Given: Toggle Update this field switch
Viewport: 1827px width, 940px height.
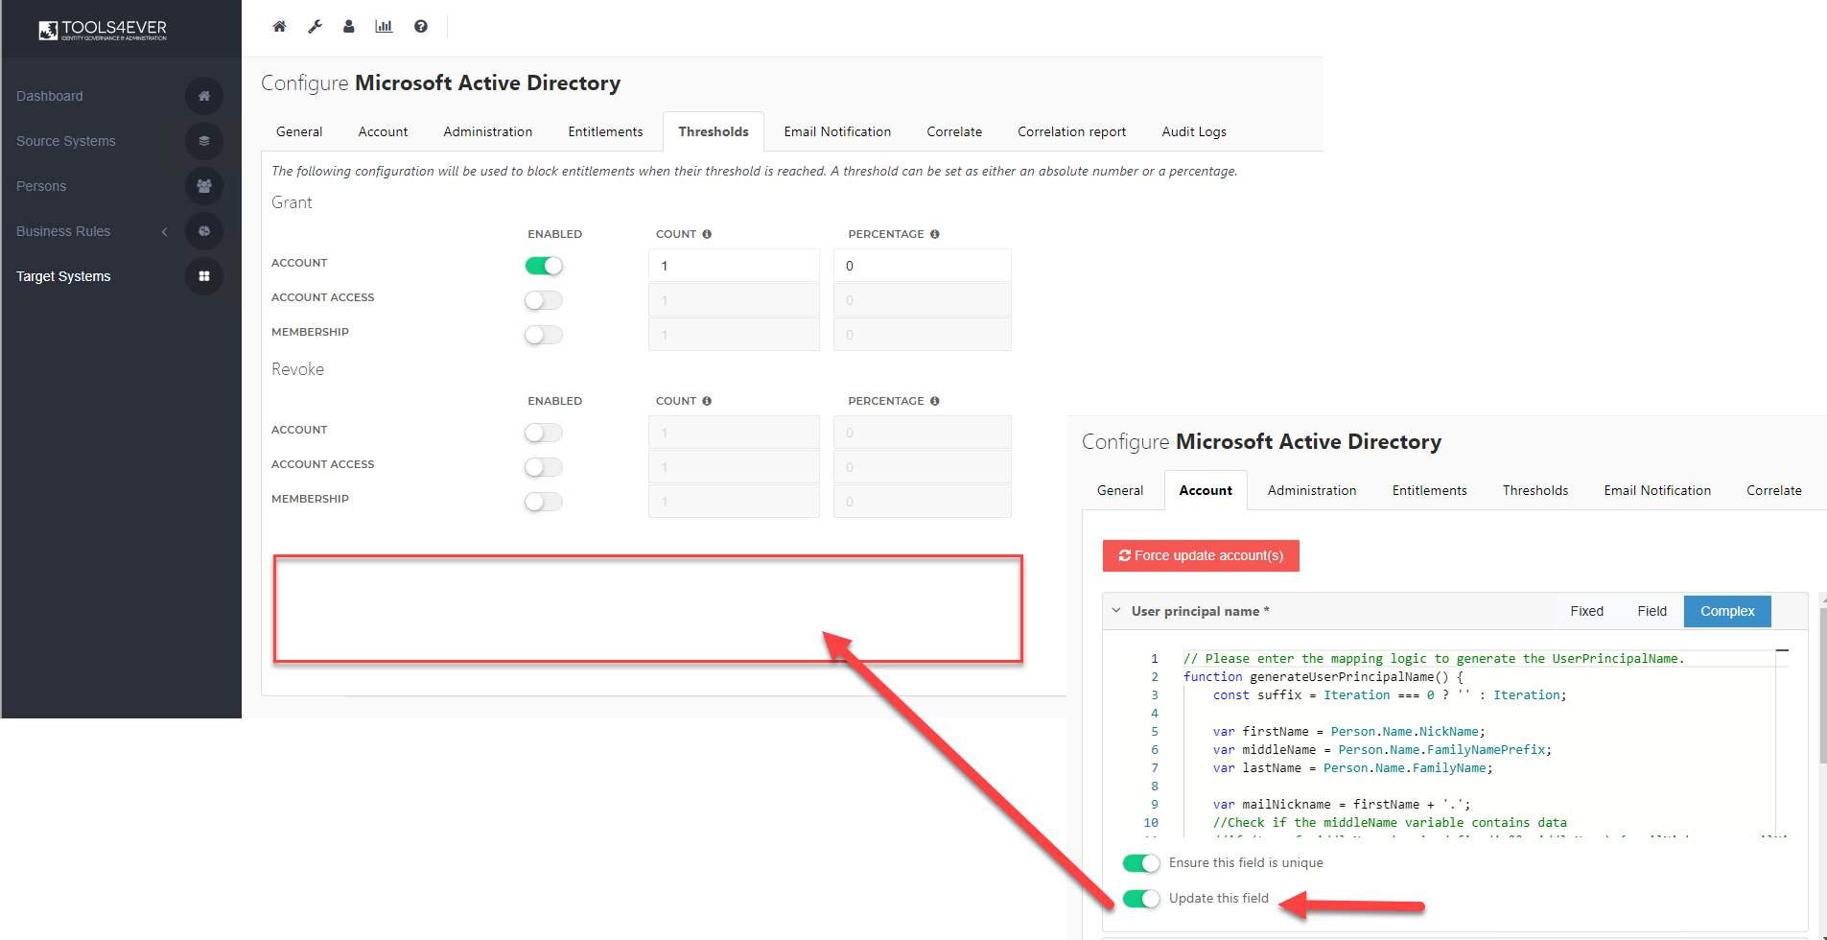Looking at the screenshot, I should tap(1141, 899).
